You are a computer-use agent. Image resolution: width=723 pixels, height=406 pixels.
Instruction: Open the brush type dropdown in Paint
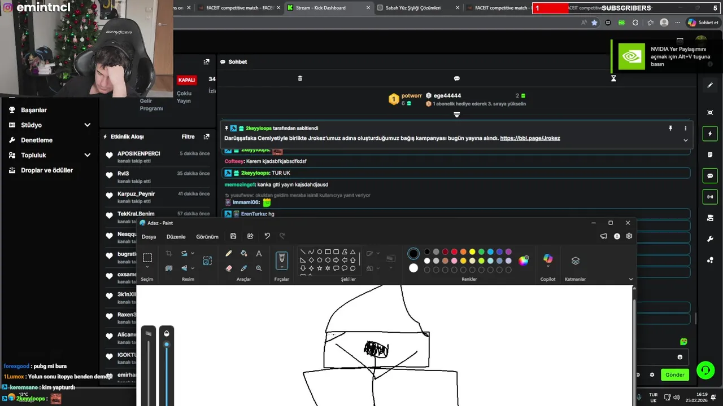click(281, 266)
